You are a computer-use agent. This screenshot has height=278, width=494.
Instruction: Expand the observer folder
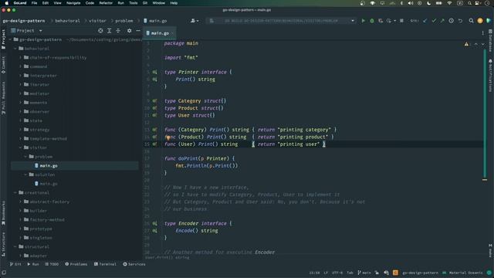(21, 111)
